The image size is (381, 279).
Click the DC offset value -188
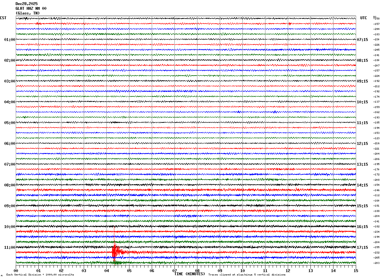pos(376,211)
